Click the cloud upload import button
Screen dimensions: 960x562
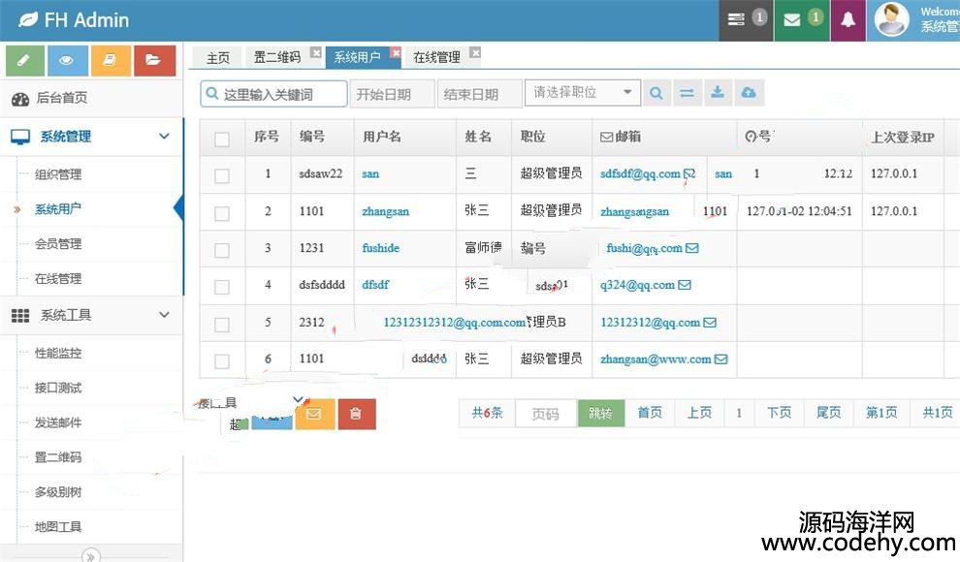(749, 93)
